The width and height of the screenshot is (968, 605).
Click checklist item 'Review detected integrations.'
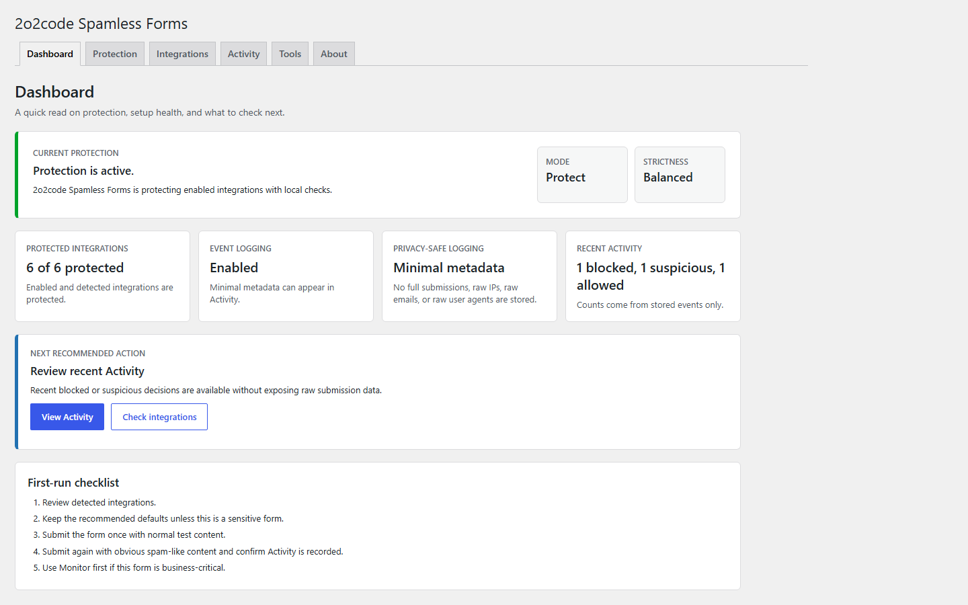click(99, 502)
